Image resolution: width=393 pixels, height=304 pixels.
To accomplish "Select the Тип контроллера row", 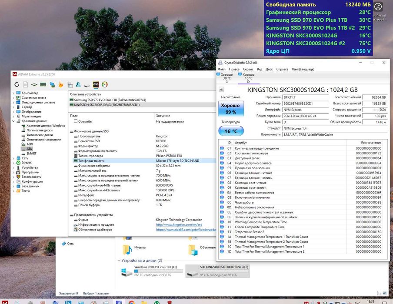I will coord(144,156).
